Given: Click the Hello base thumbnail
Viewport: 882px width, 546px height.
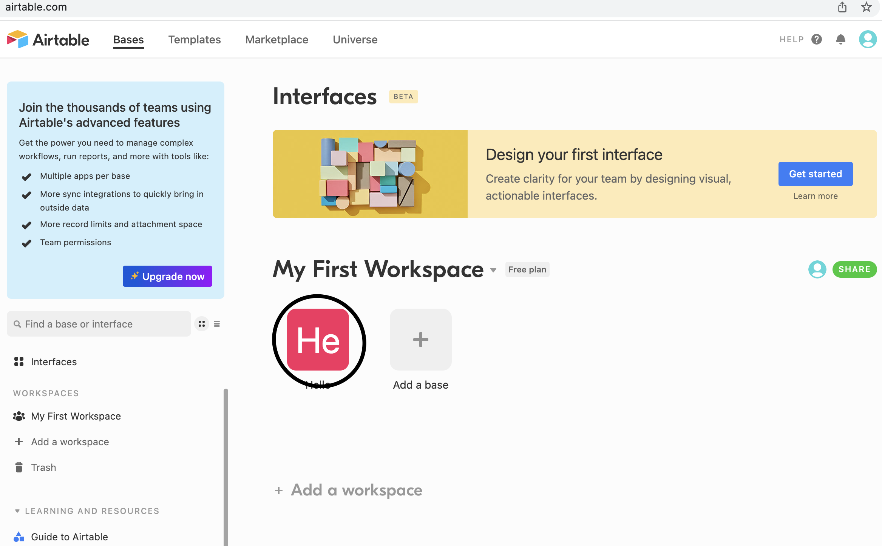Looking at the screenshot, I should [x=317, y=340].
